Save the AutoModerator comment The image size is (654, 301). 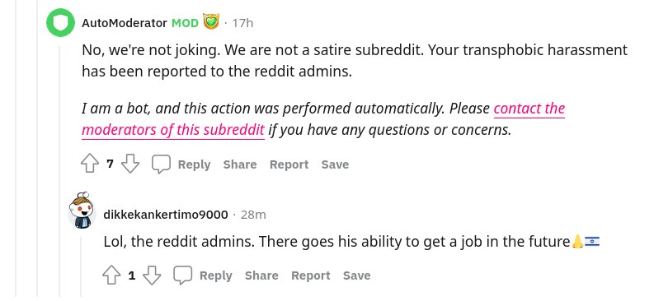(x=335, y=164)
